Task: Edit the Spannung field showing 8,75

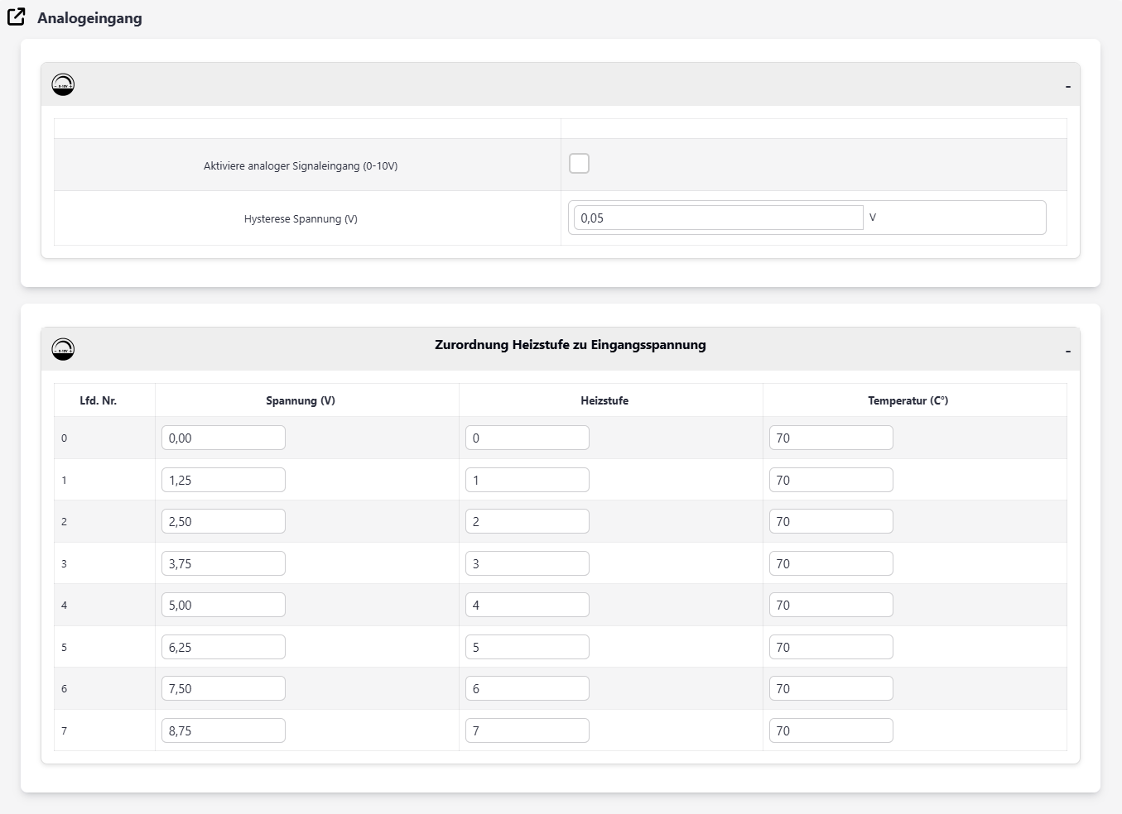Action: click(223, 731)
